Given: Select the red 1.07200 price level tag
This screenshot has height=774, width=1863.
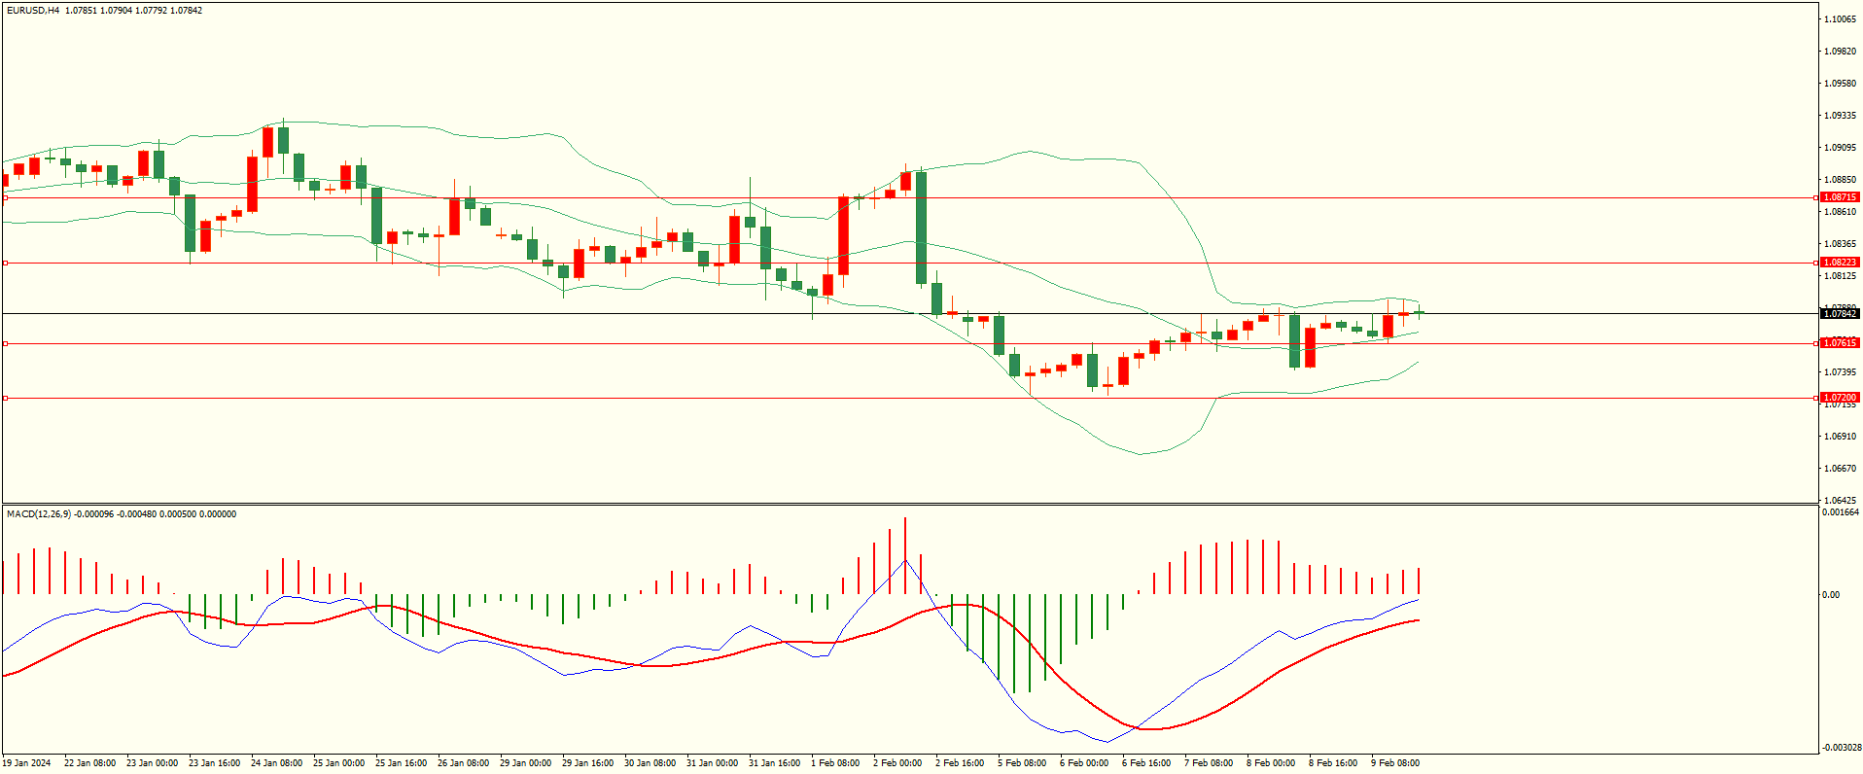Looking at the screenshot, I should [x=1840, y=398].
